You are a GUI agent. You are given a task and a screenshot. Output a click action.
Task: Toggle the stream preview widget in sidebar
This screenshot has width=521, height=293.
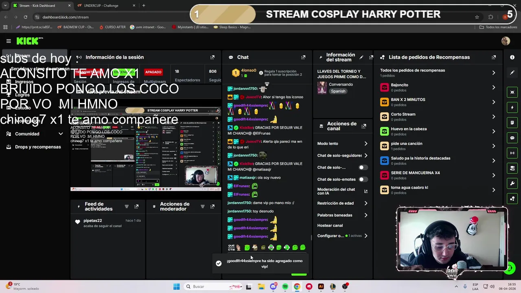(512, 92)
